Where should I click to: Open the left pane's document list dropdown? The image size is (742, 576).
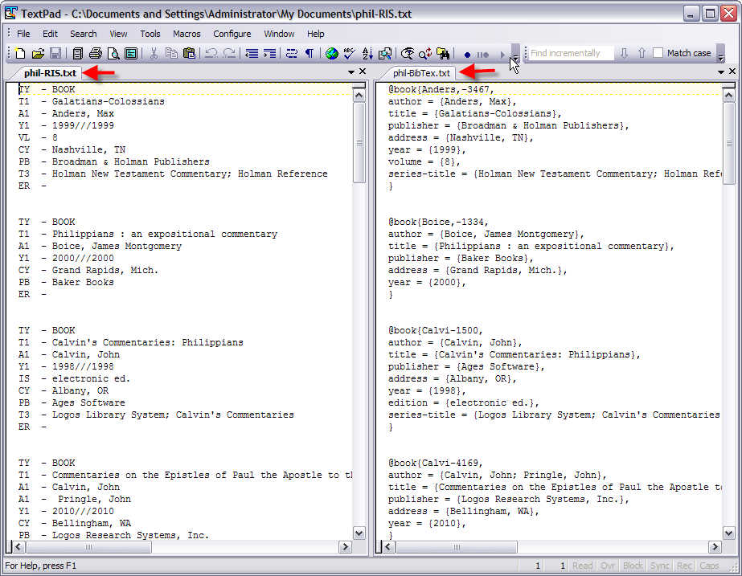tap(351, 71)
